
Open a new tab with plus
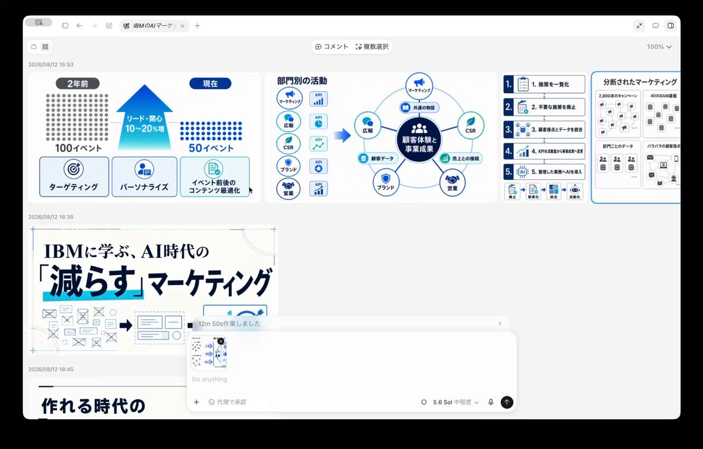(197, 26)
